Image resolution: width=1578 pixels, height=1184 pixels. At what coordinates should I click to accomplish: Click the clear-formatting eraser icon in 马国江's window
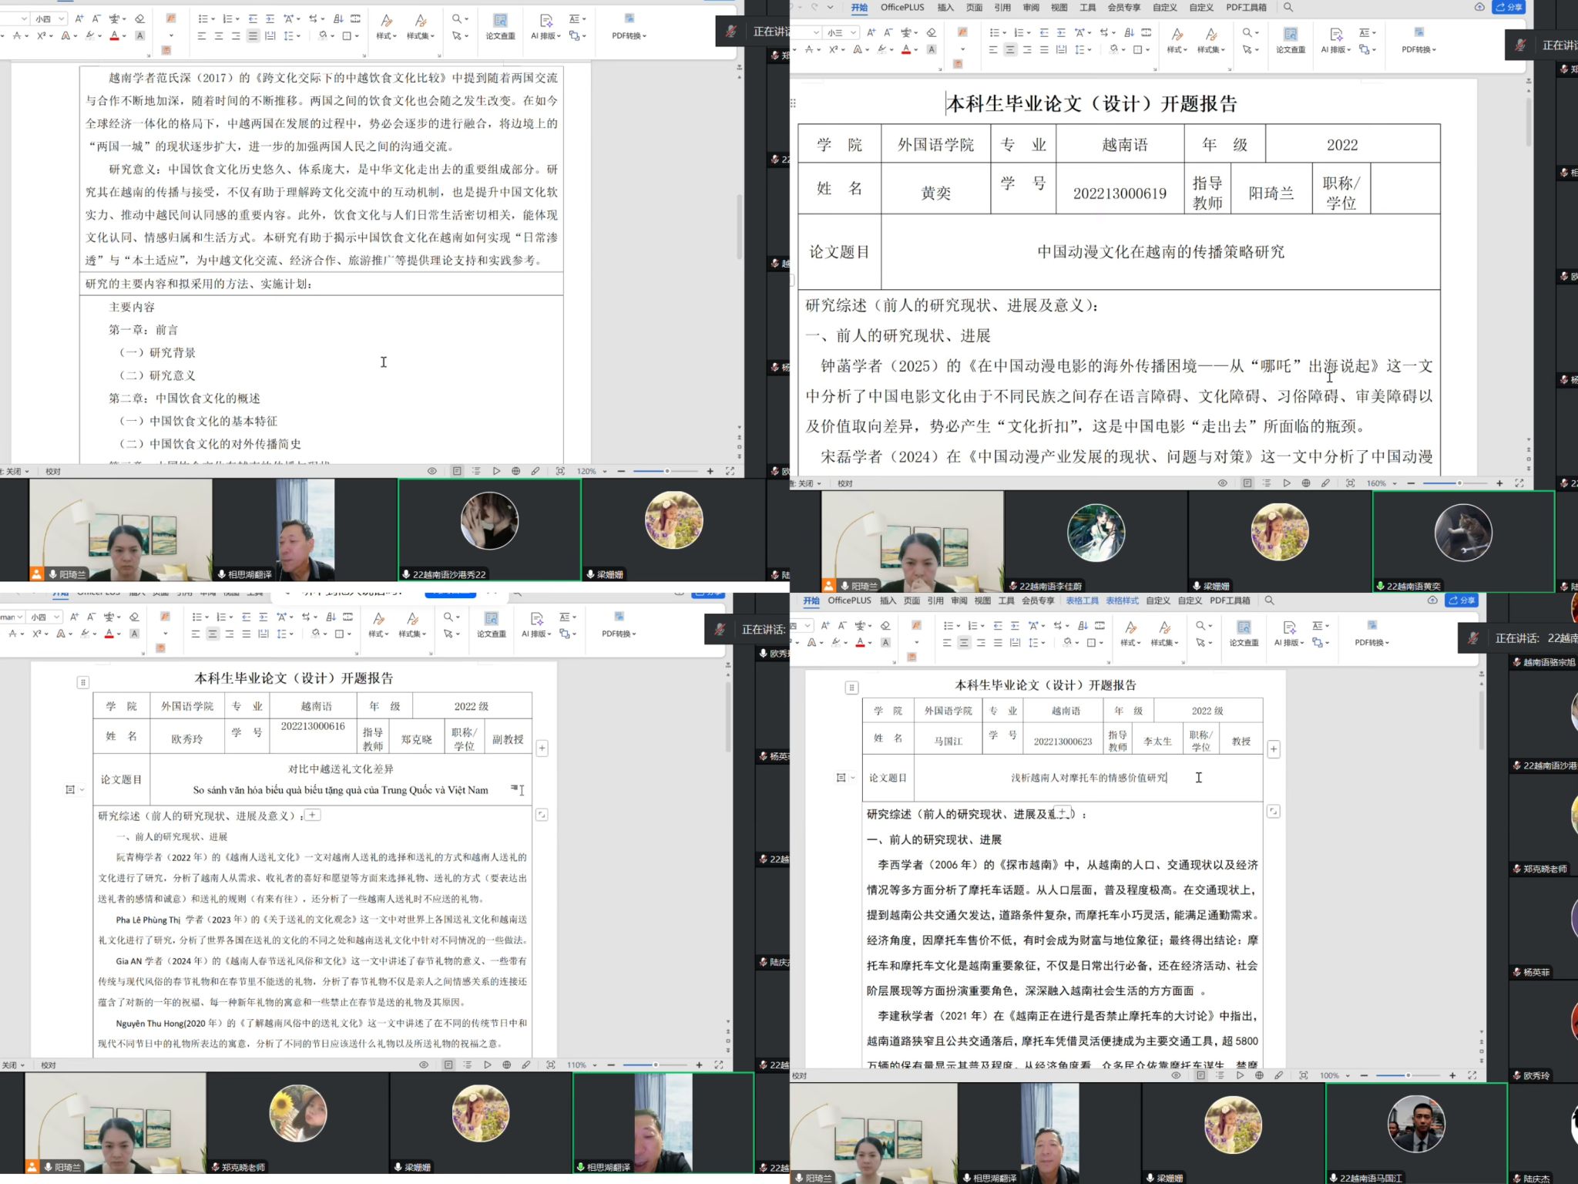885,625
